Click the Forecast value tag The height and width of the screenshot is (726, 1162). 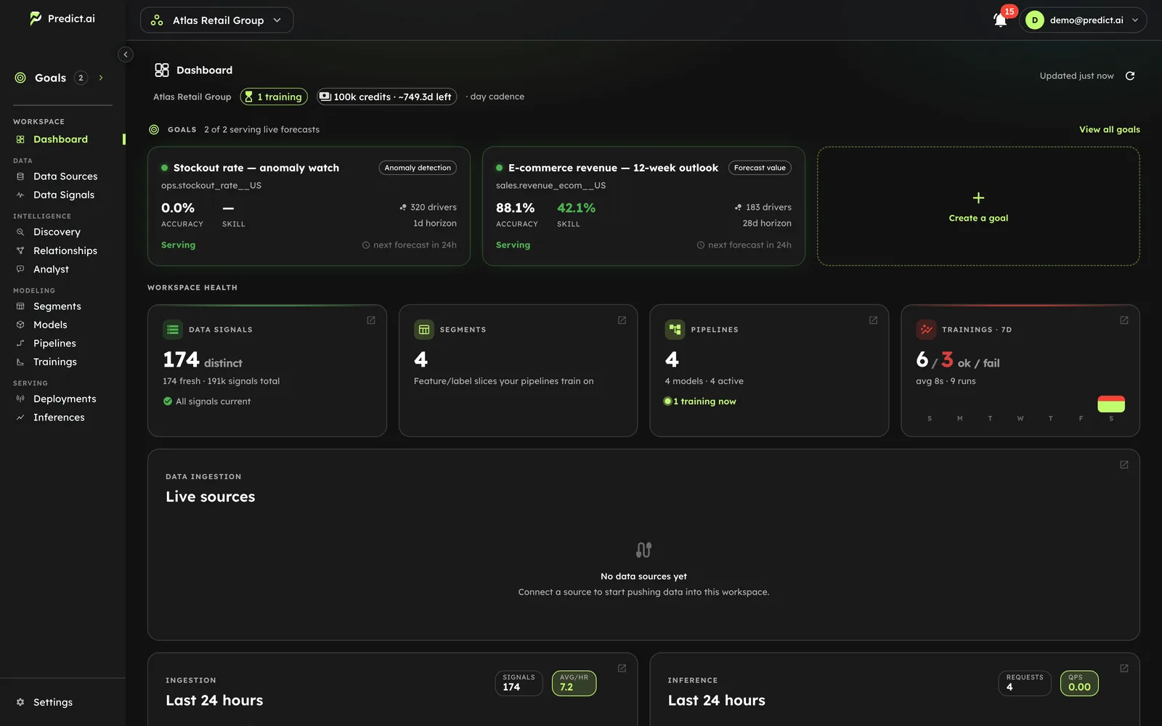[x=760, y=168]
